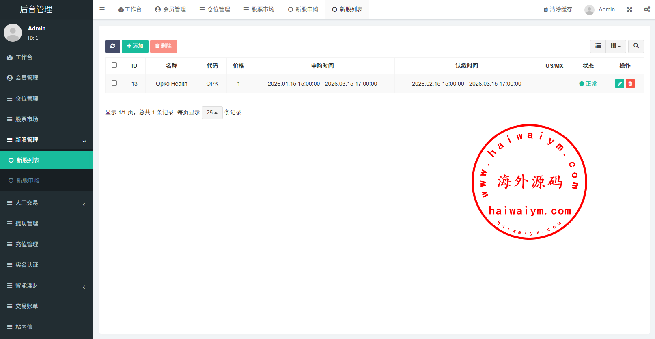Check the select-all checkbox in the table header

point(114,65)
